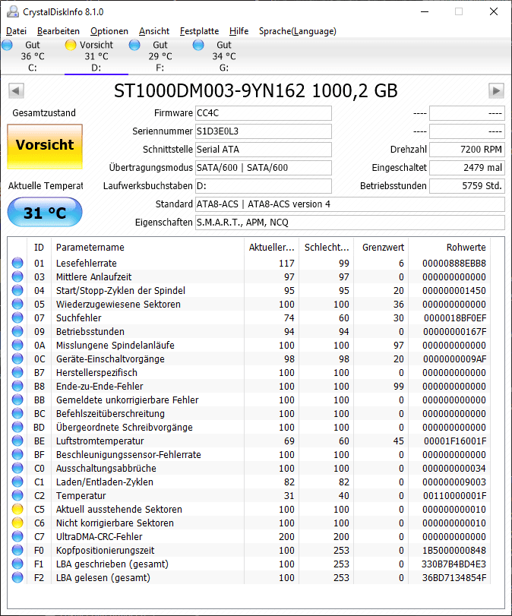This screenshot has height=616, width=512.
Task: Open the Sprache(Language) menu
Action: click(298, 31)
